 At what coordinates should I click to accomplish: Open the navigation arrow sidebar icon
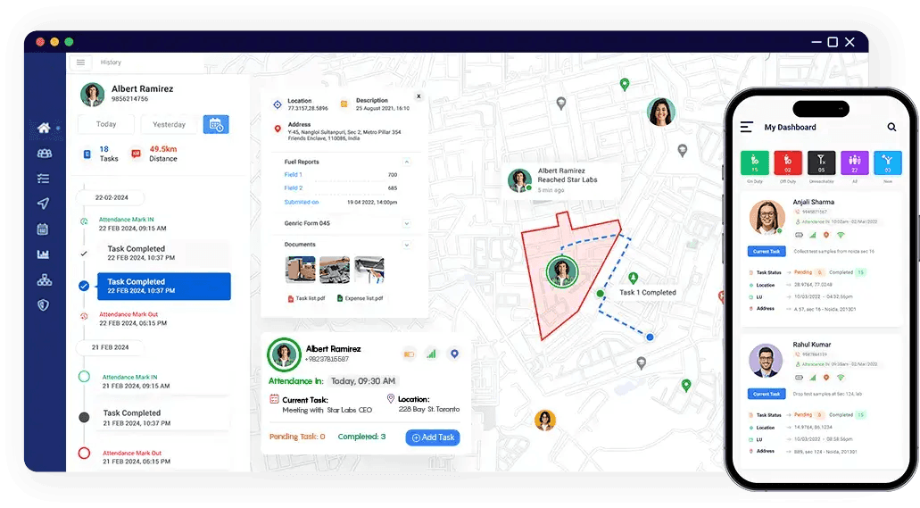click(44, 204)
